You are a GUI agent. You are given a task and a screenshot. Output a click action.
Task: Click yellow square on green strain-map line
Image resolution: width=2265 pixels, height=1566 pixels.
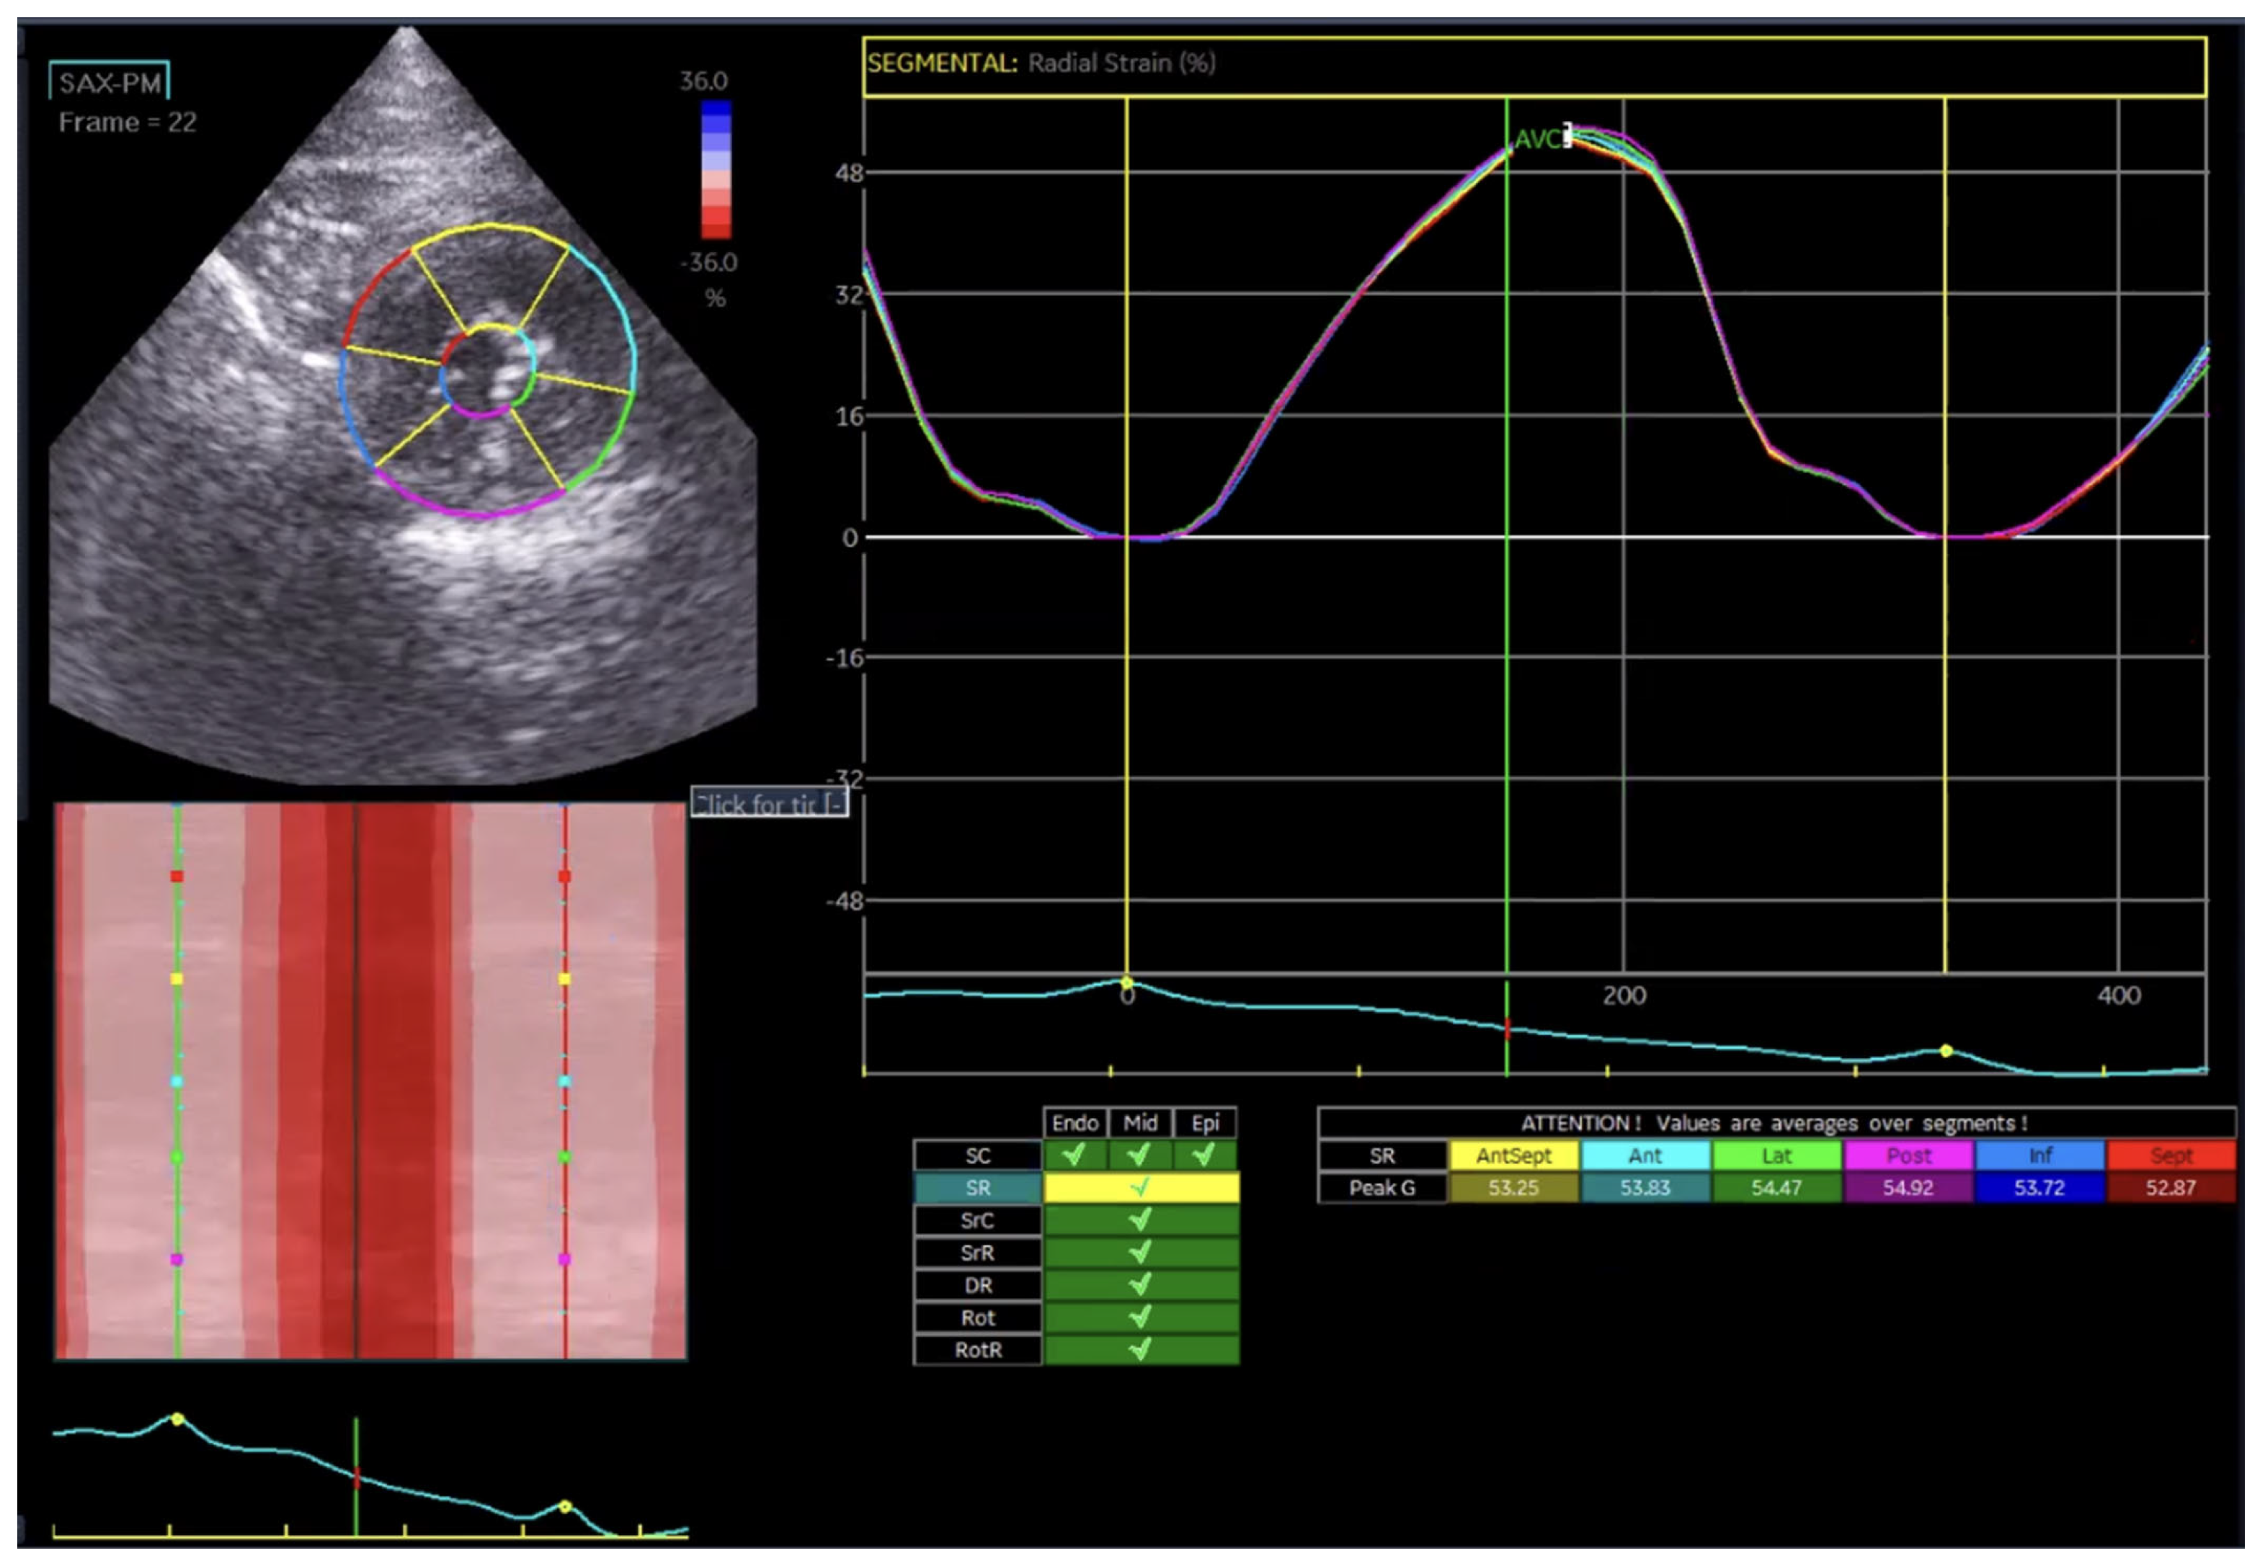[x=177, y=979]
